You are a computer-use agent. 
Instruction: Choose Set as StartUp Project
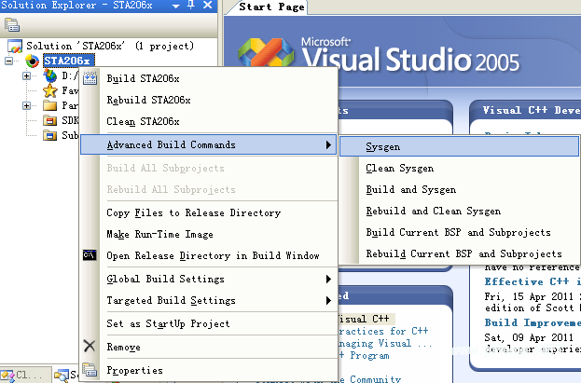coord(208,323)
